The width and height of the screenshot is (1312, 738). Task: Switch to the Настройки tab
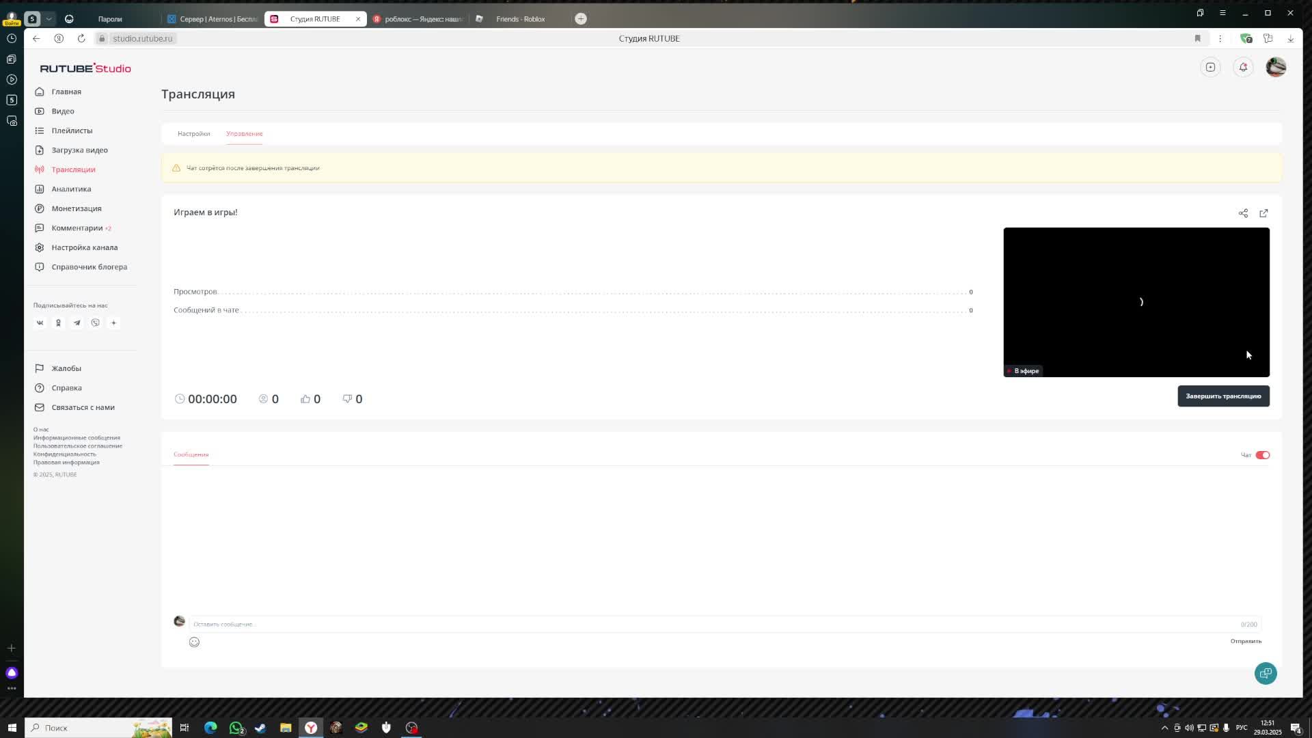193,133
